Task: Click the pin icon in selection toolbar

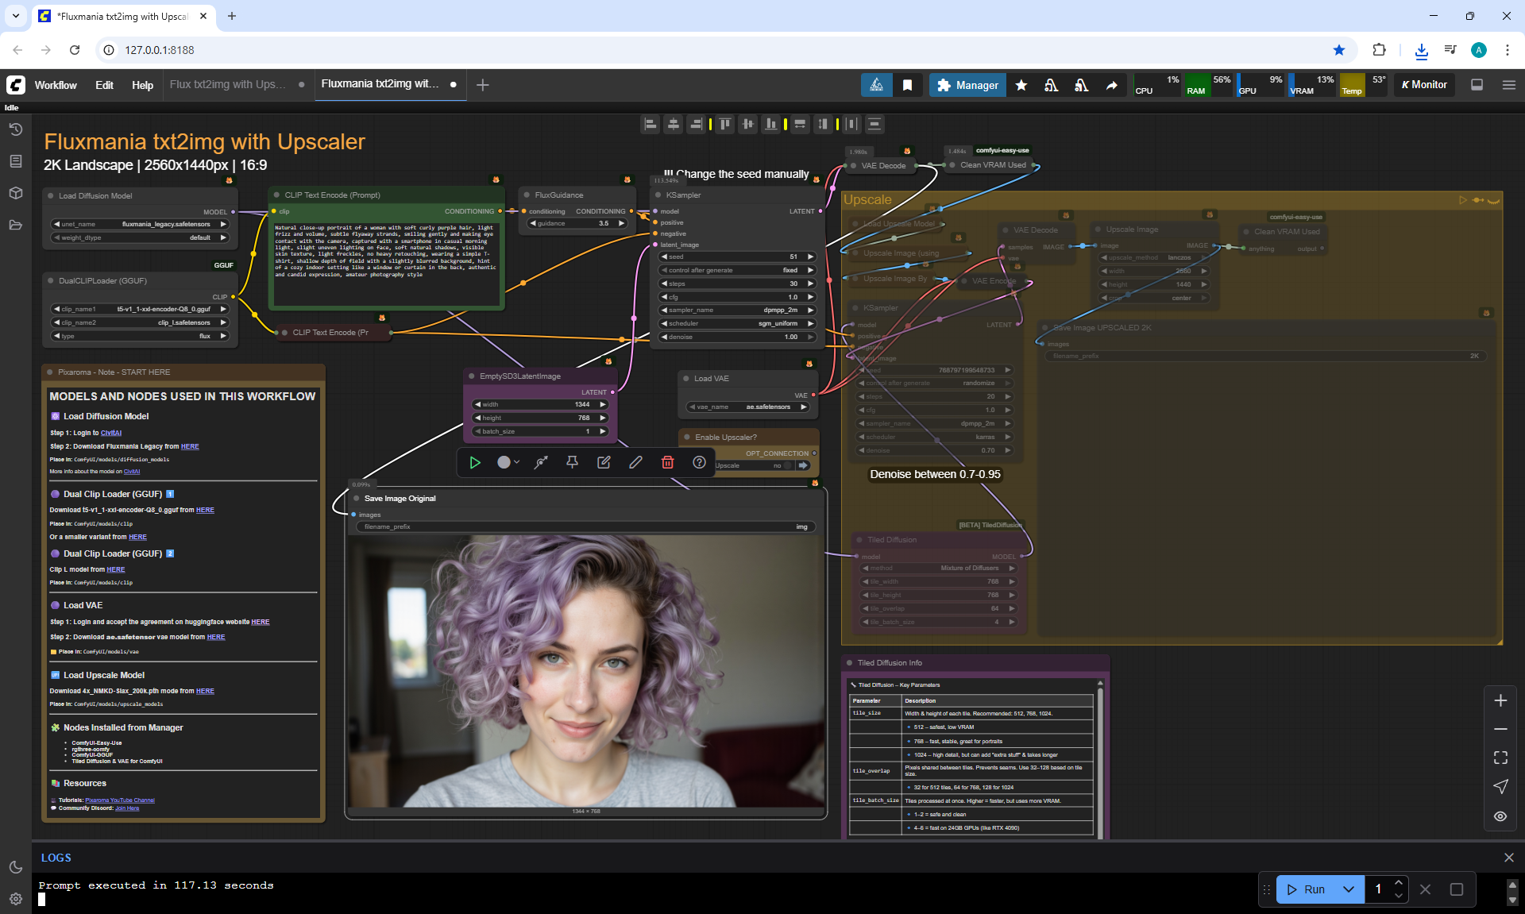Action: (x=572, y=462)
